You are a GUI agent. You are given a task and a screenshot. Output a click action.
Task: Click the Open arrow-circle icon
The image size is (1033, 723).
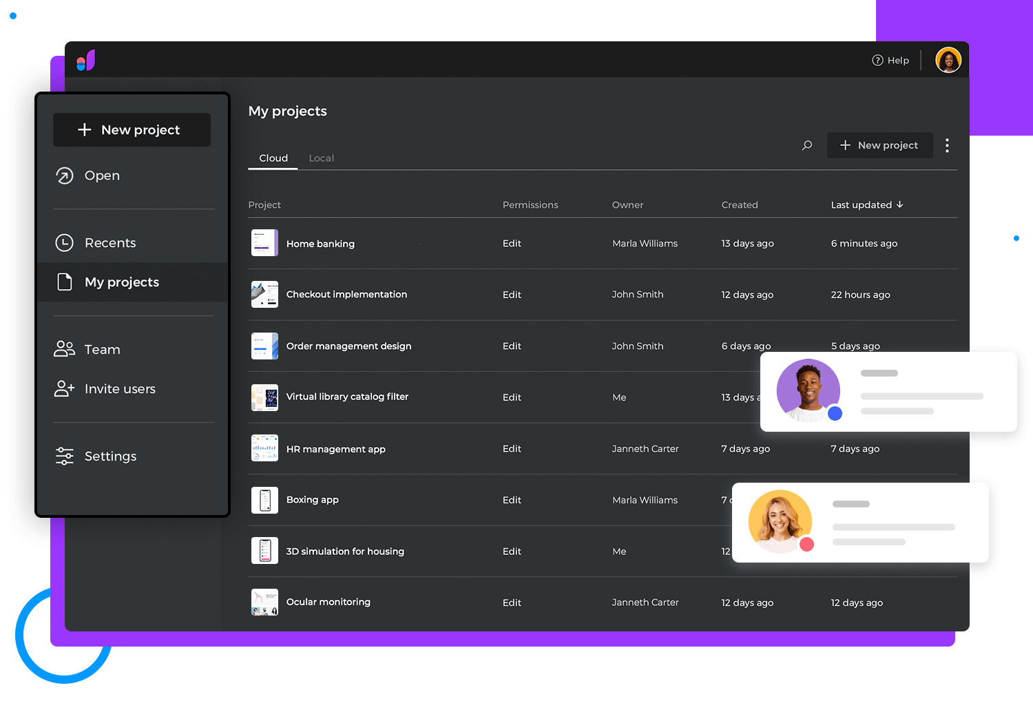pyautogui.click(x=64, y=176)
